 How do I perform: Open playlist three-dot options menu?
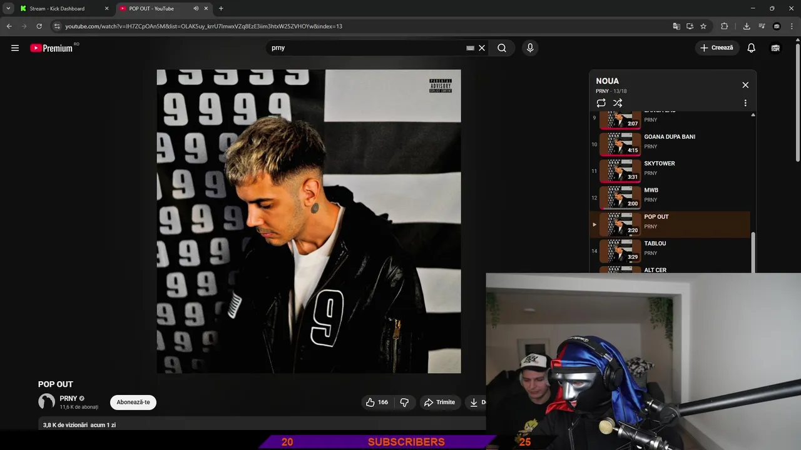[x=745, y=103]
